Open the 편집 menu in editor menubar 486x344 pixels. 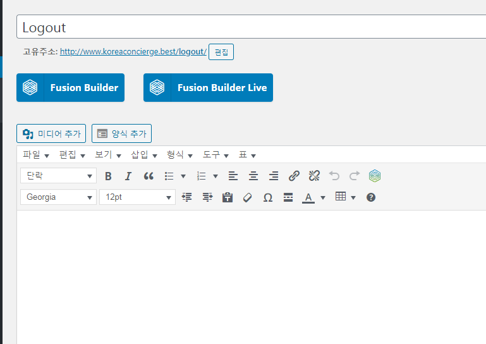pos(72,154)
